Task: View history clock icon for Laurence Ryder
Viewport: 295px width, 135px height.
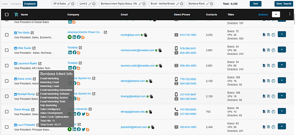Action: pos(274,65)
